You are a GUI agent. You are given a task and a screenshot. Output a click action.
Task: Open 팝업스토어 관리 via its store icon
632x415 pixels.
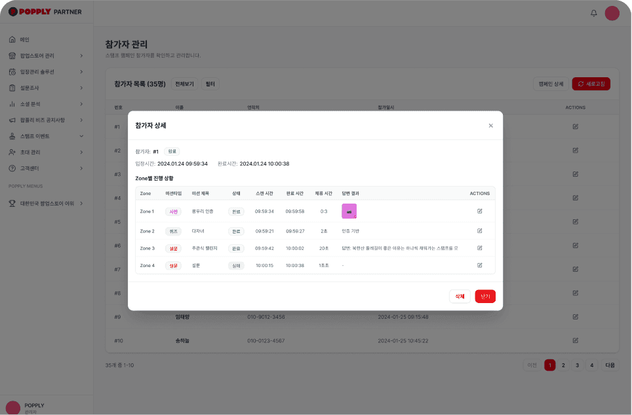(12, 56)
